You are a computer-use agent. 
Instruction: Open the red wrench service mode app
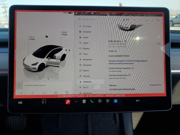[68, 102]
